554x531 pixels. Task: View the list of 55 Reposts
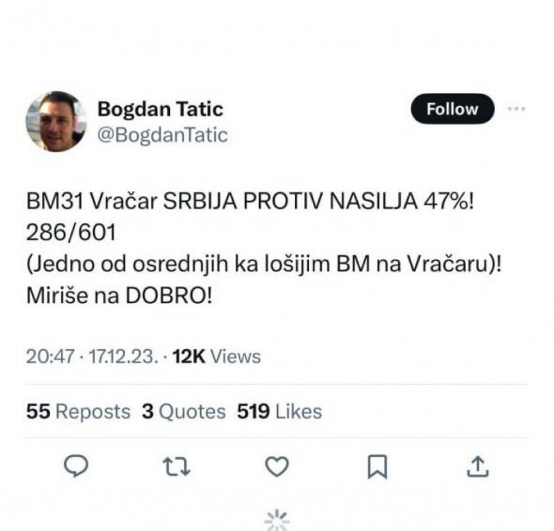tap(78, 411)
